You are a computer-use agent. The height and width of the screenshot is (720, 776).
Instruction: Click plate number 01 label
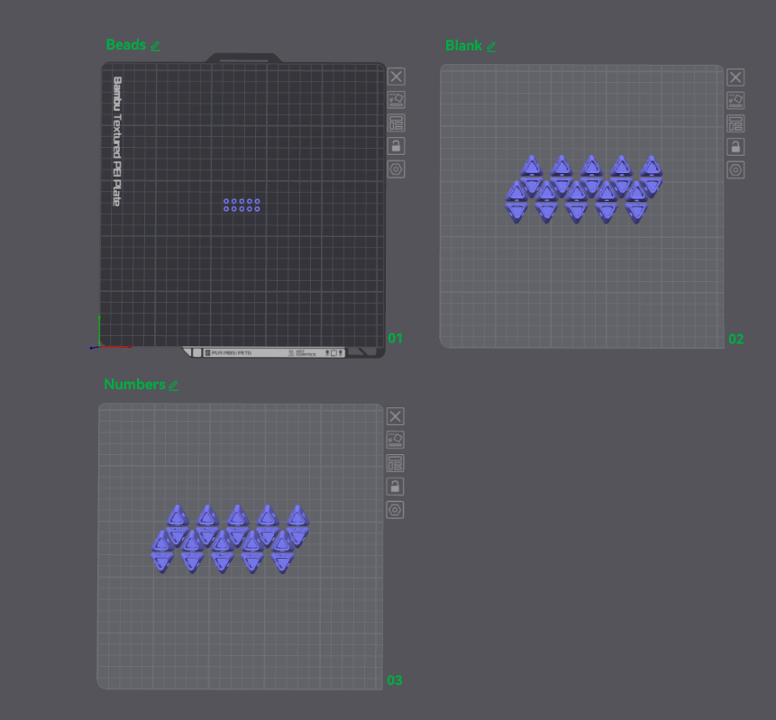(395, 339)
